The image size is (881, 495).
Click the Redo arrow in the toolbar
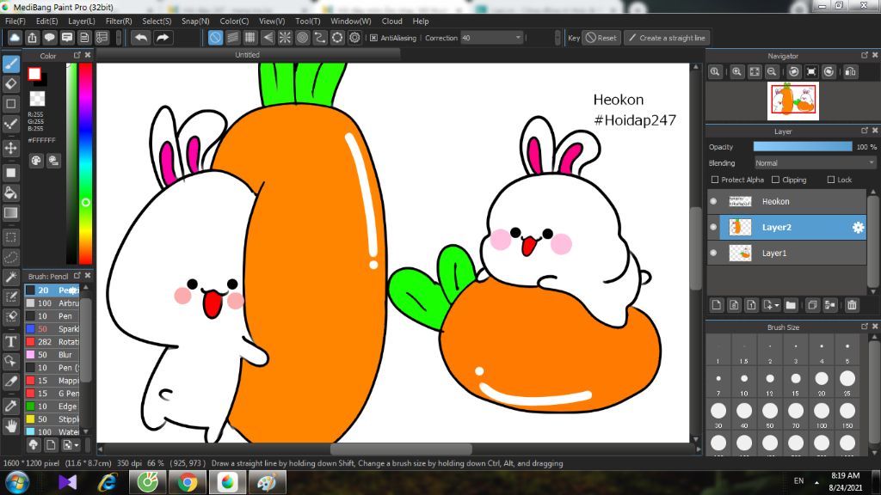[x=163, y=38]
